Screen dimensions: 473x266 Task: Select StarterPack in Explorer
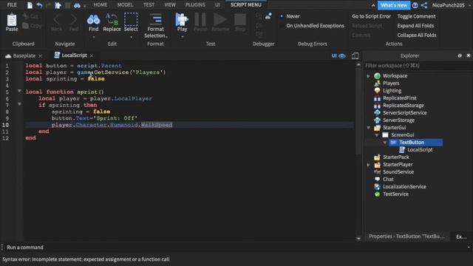tap(396, 157)
